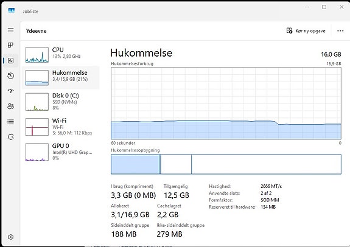350x247 pixels.
Task: Go to Processes page icon
Action: point(10,45)
